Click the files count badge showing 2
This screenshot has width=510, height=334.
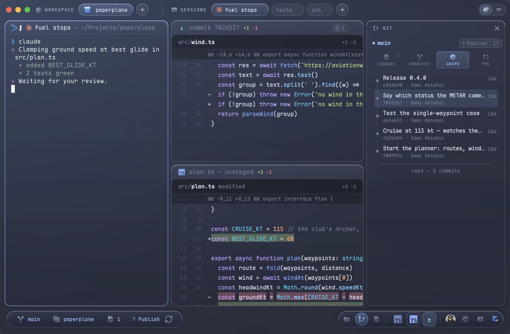[x=339, y=28]
